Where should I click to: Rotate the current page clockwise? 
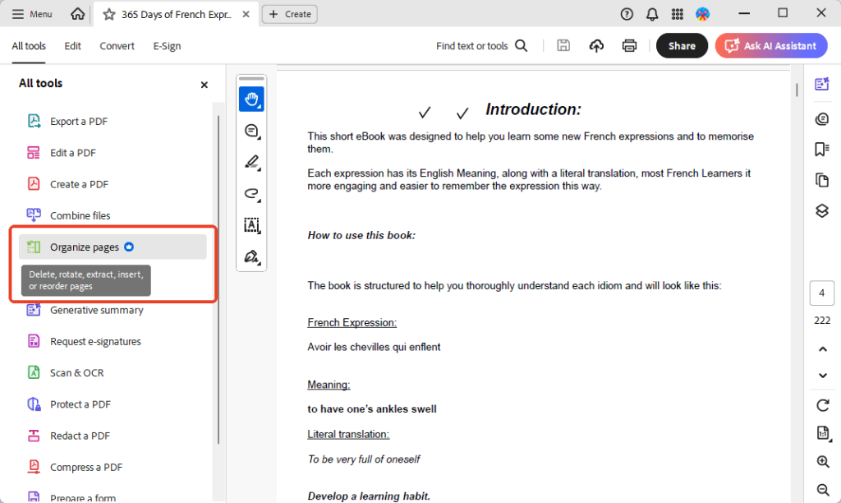pos(822,405)
